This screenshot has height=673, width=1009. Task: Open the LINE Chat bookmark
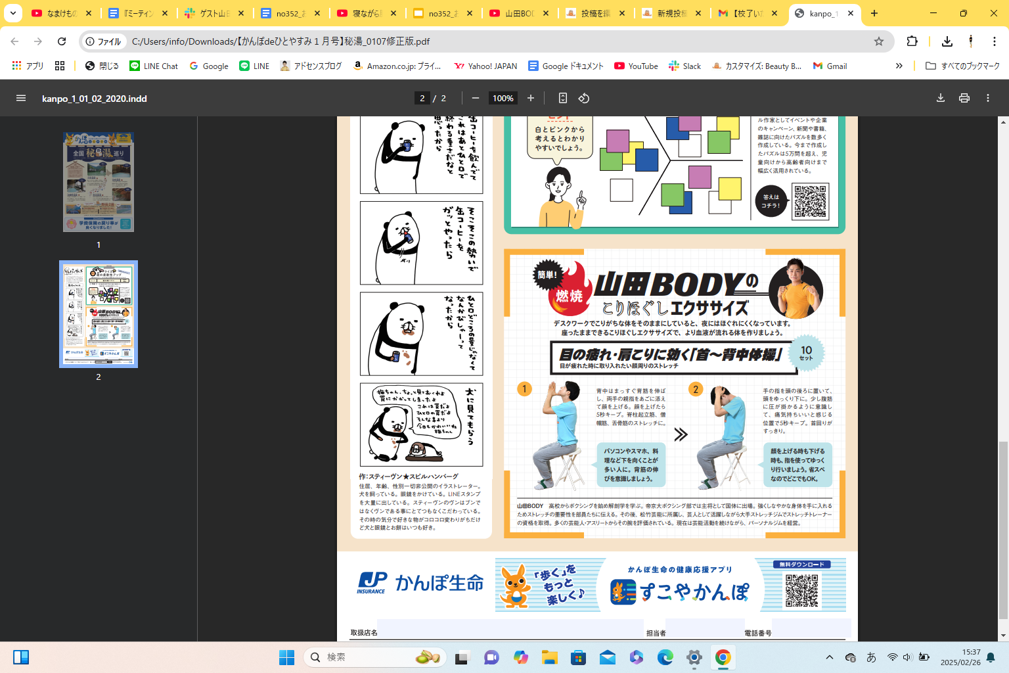coord(154,66)
